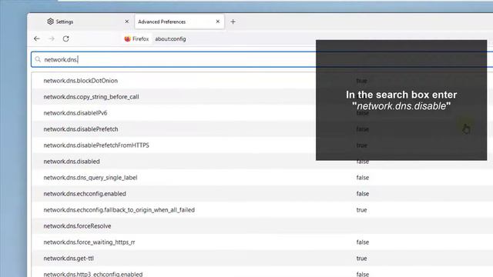This screenshot has width=493, height=277.
Task: Click false value of echconfig.enabled
Action: click(363, 194)
